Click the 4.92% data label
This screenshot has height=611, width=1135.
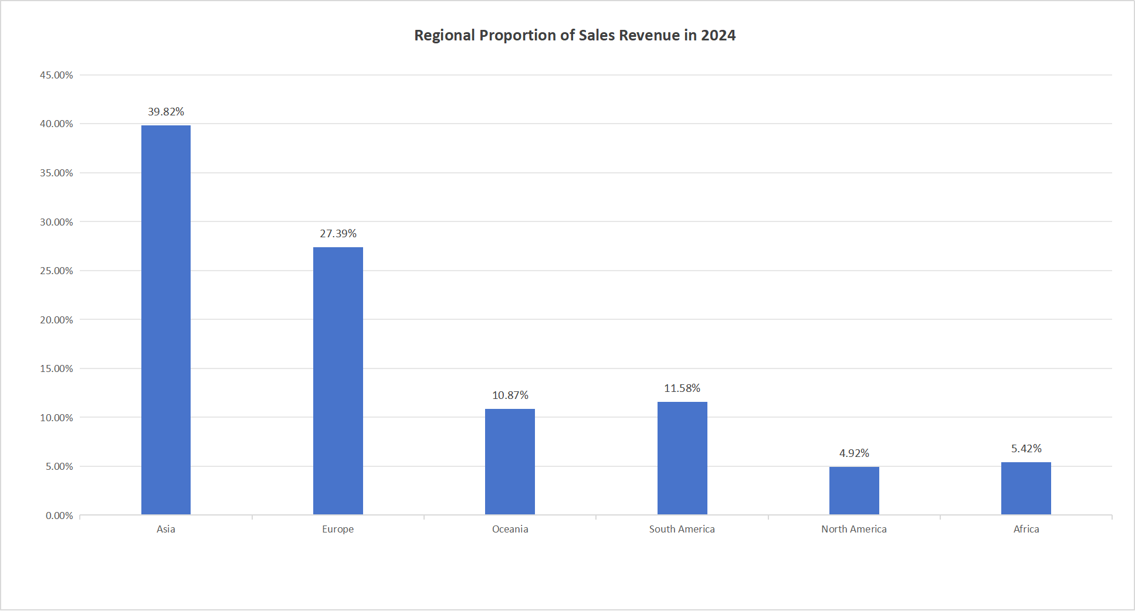click(853, 453)
